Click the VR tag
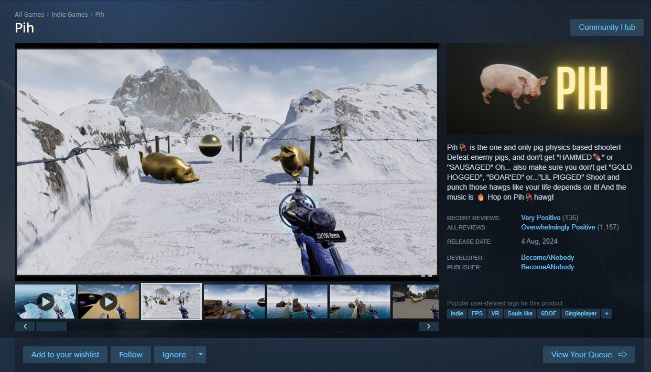The image size is (651, 372). (x=495, y=313)
